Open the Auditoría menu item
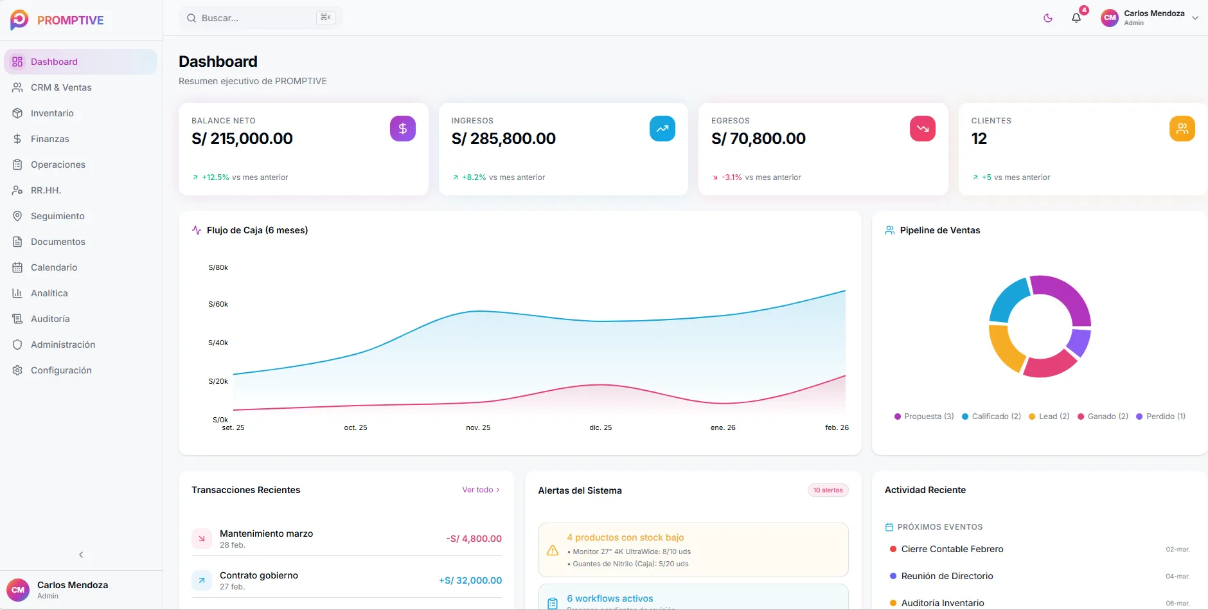 17,319
